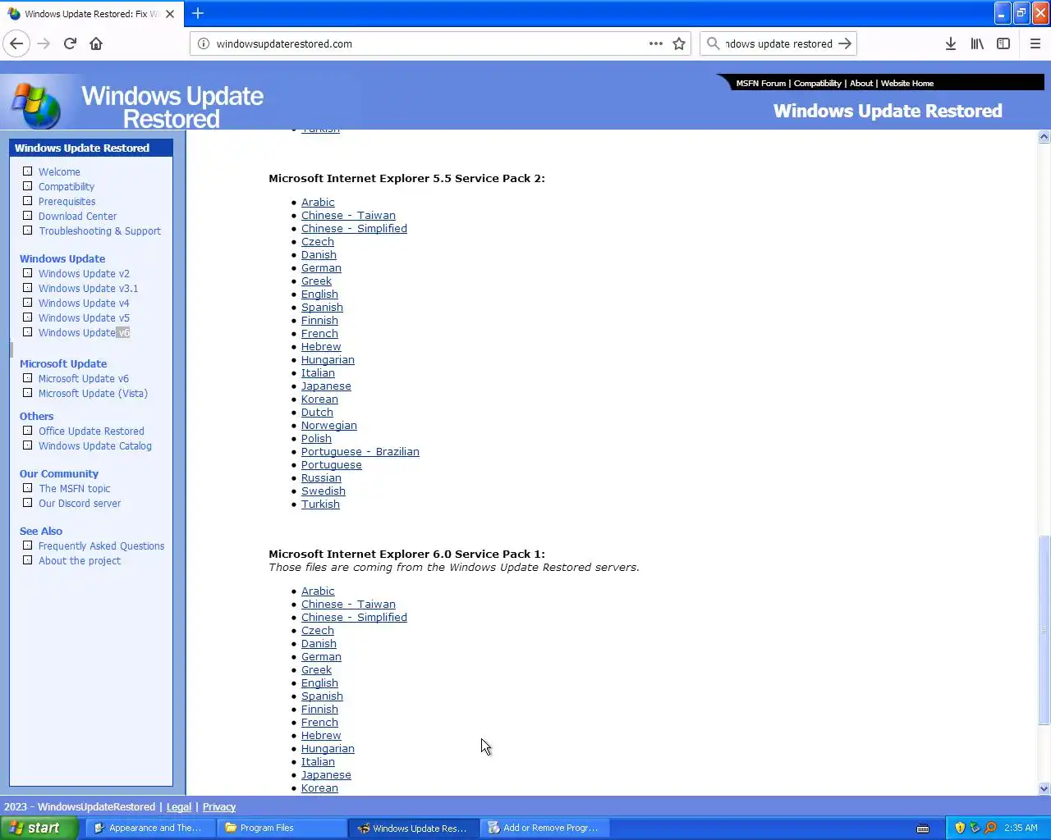
Task: Reload the page with the Refresh icon
Action: pos(70,43)
